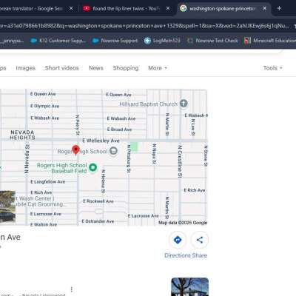Screen dimensions: 296x296
Task: Open Newrow Test Check bookmark
Action: point(212,41)
